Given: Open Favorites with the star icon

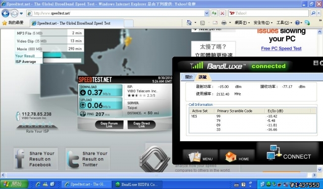Looking at the screenshot, I should tap(5, 23).
